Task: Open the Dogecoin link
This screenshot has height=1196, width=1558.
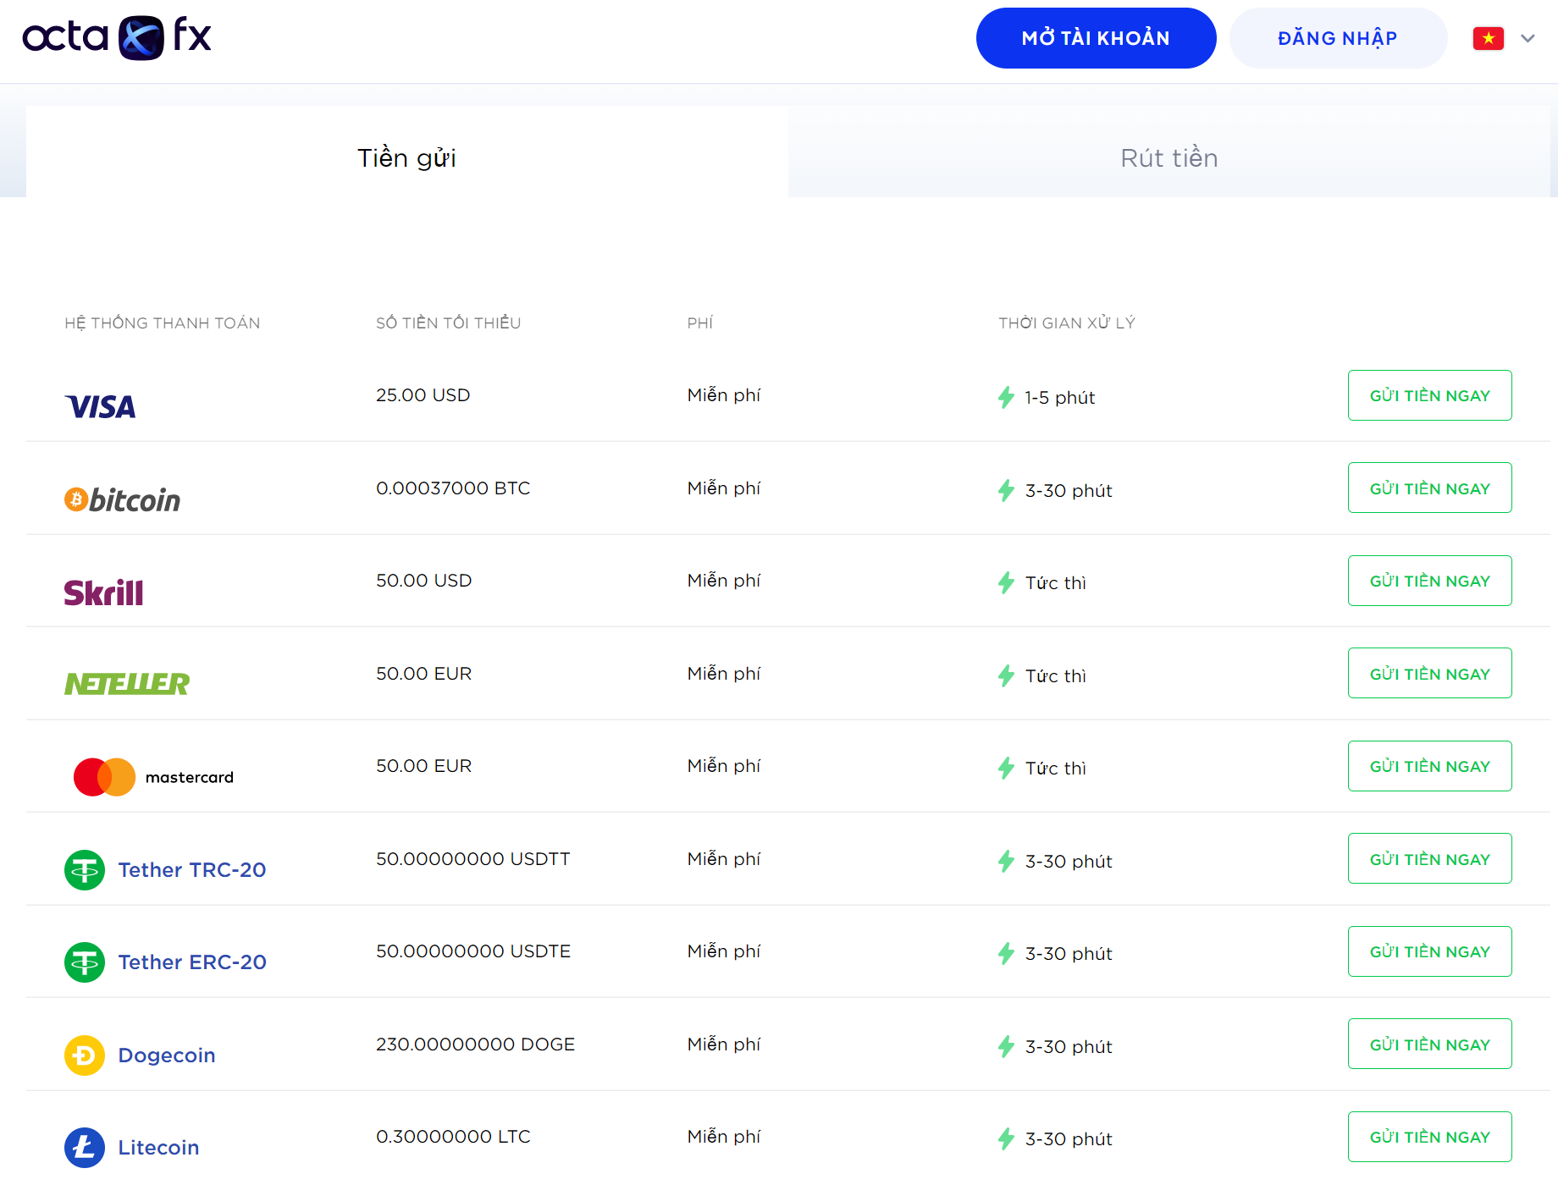Action: pos(167,1055)
